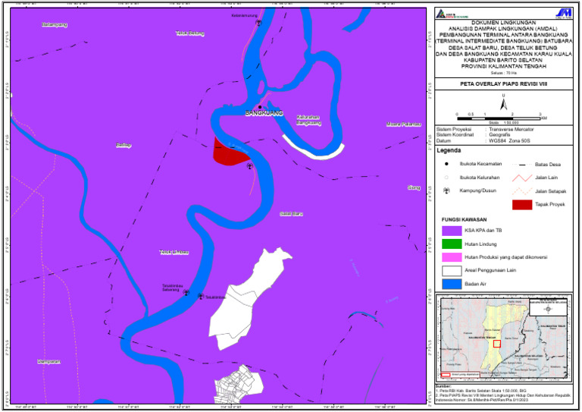Click the WGS84 Zona 50S datum value
Screen dimensions: 582x412
click(x=509, y=141)
